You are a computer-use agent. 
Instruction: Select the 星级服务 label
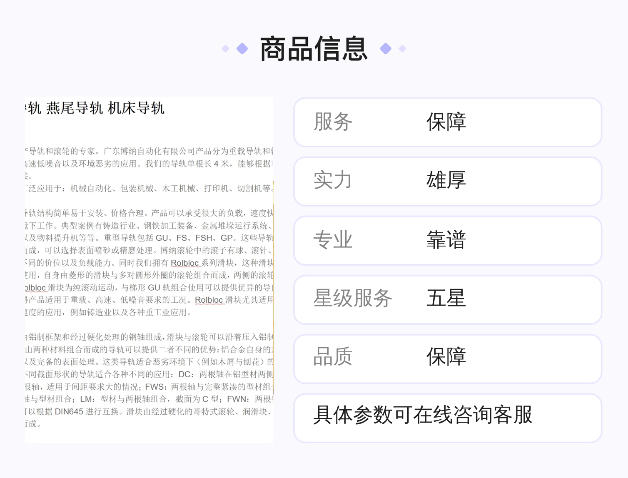tap(353, 299)
